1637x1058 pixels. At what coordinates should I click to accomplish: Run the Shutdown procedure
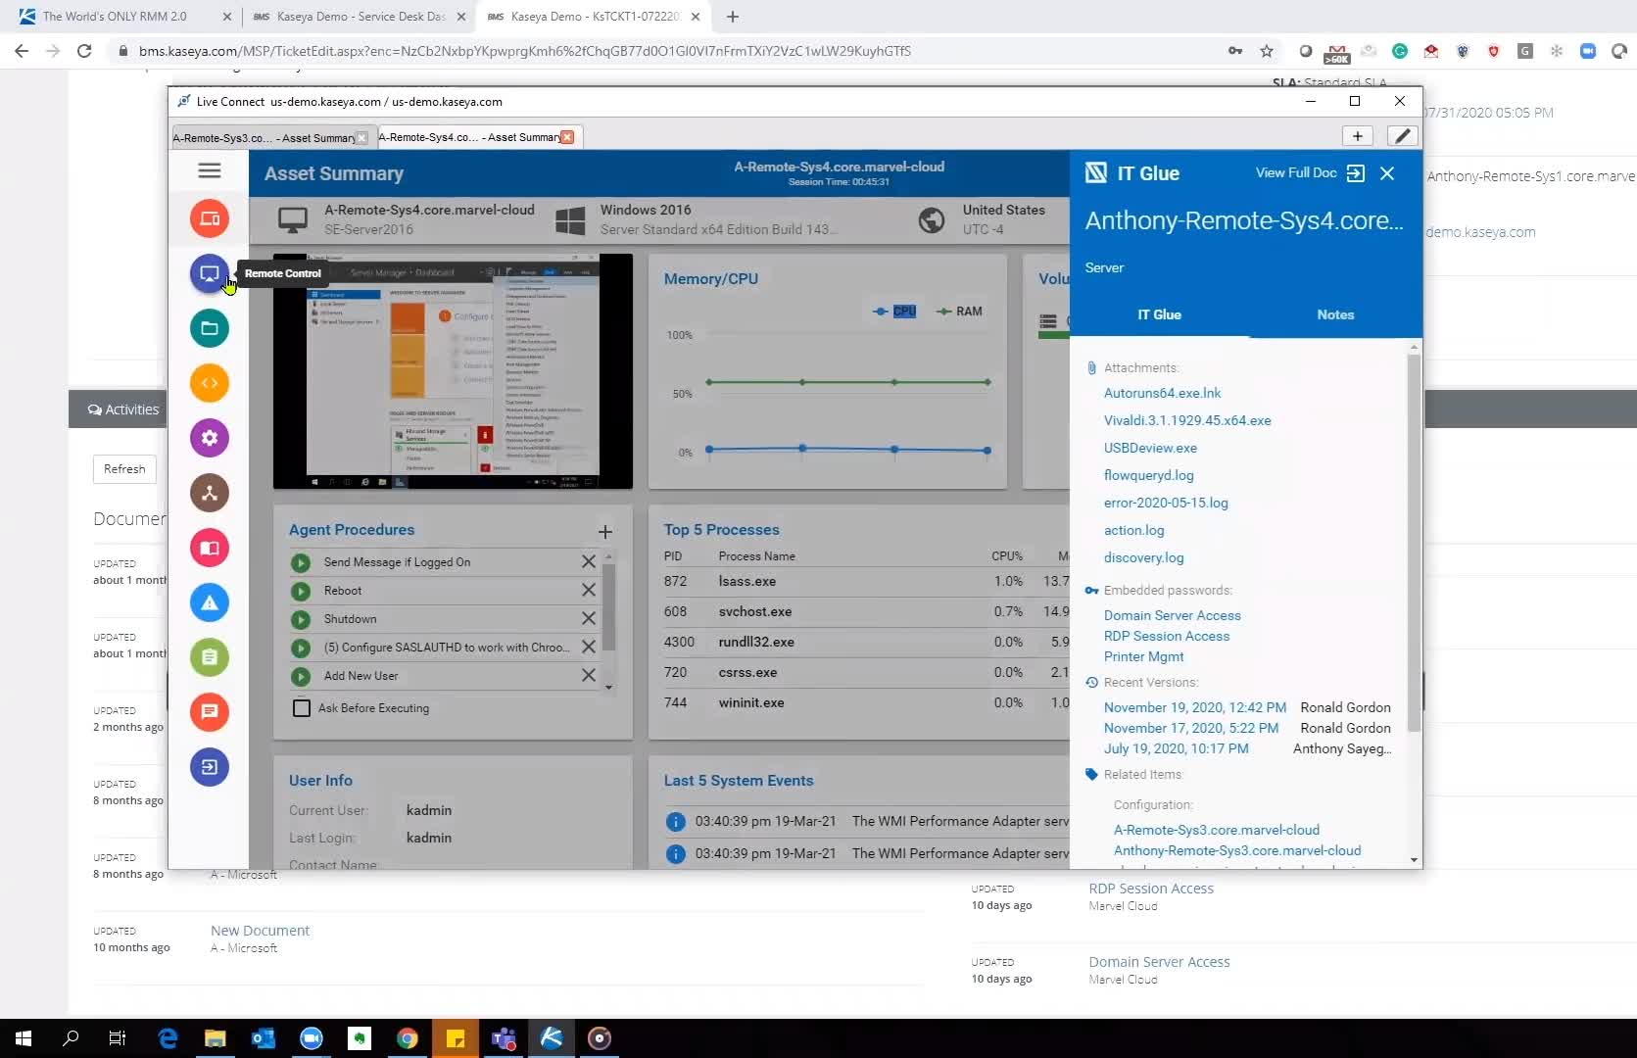coord(301,619)
